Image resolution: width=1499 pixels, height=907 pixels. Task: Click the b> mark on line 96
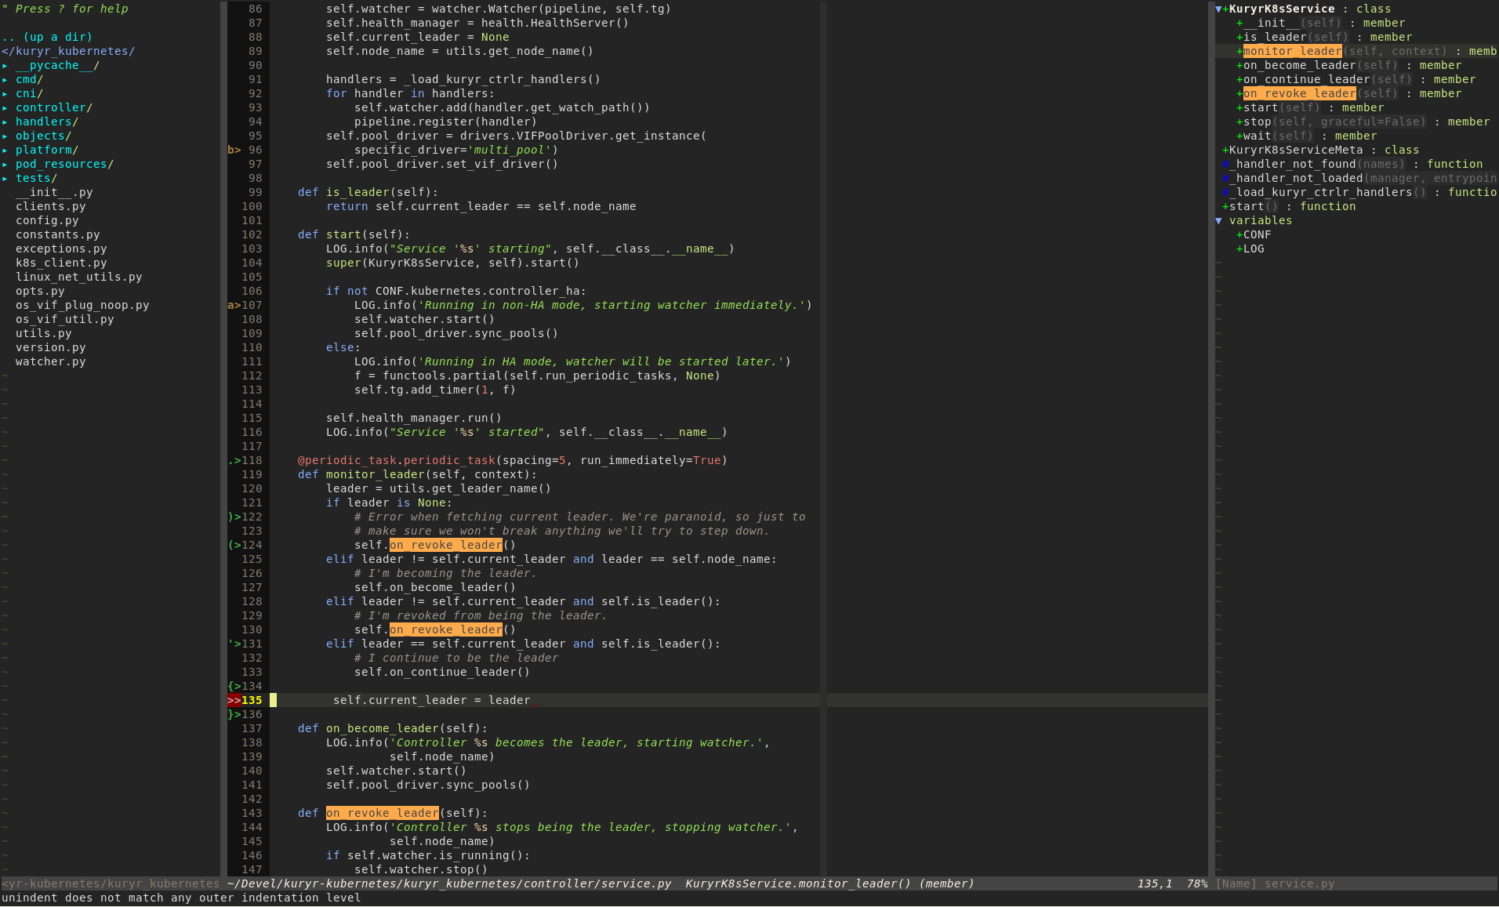[x=234, y=150]
